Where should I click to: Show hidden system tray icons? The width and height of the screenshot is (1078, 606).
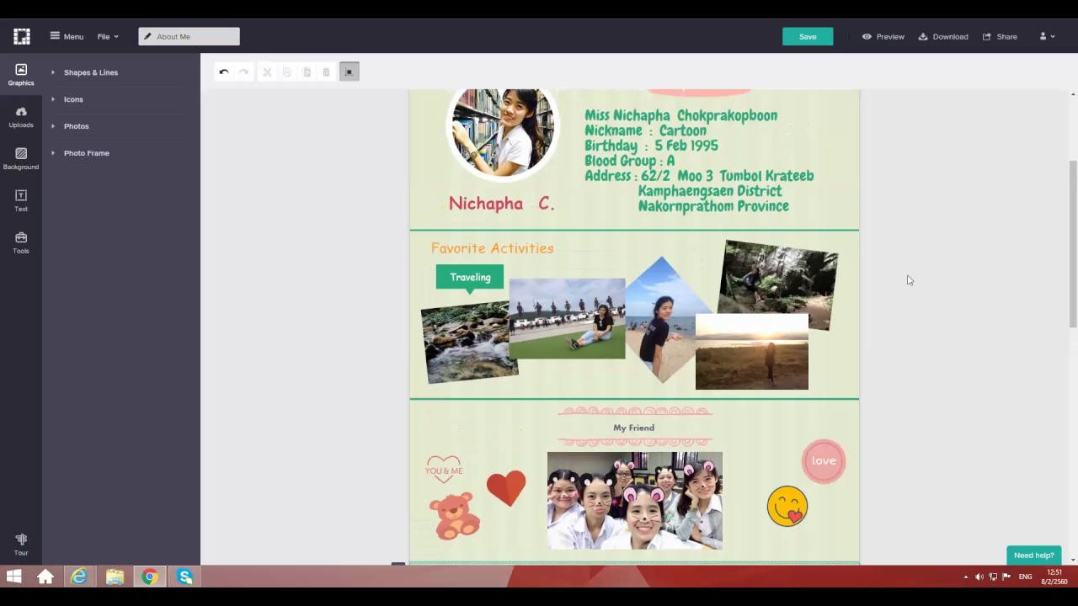click(965, 577)
